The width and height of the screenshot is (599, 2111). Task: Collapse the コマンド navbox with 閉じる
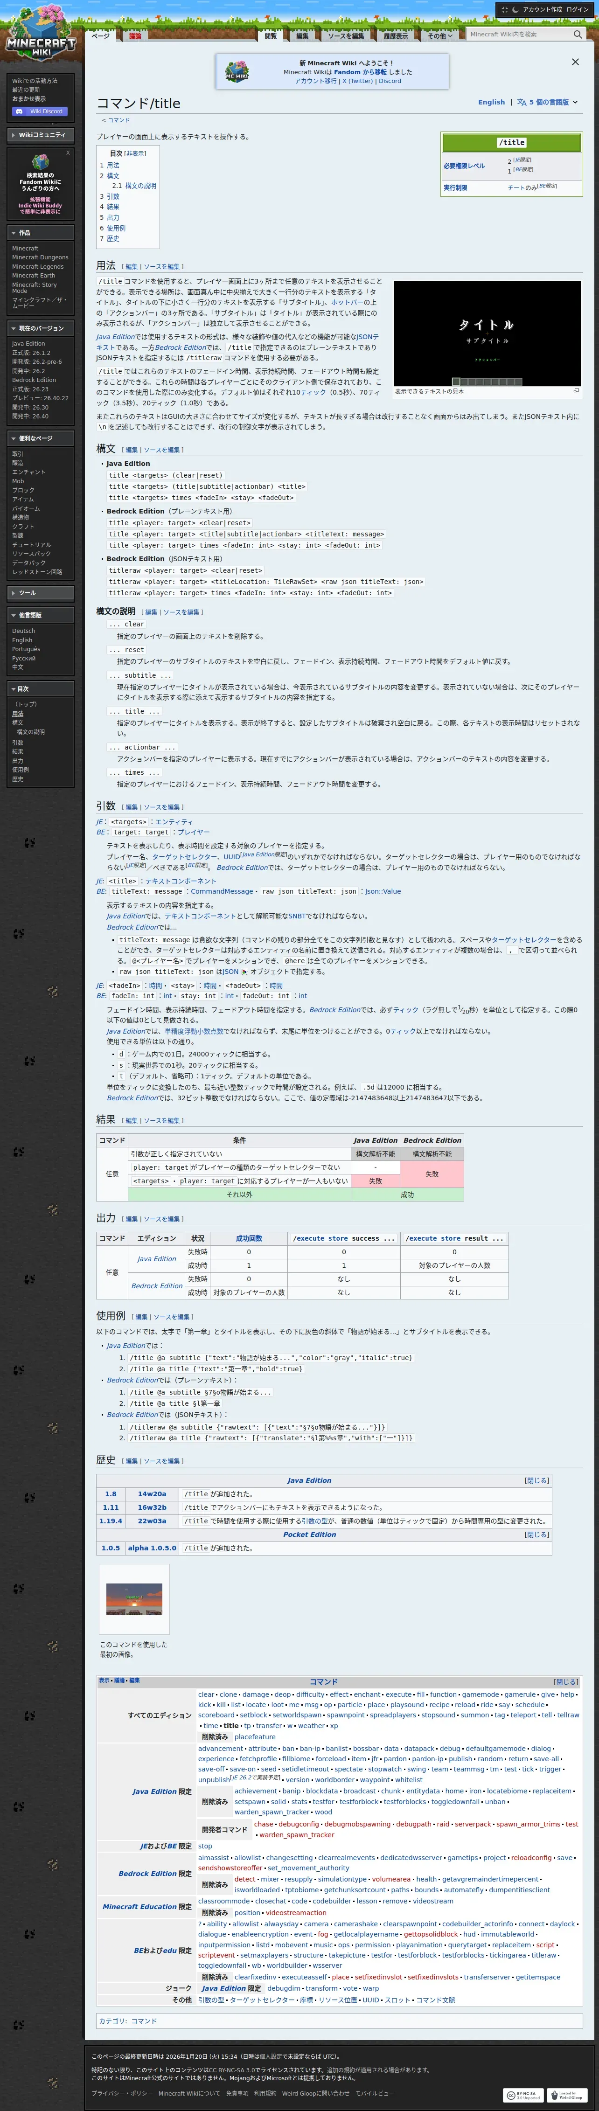(565, 1681)
